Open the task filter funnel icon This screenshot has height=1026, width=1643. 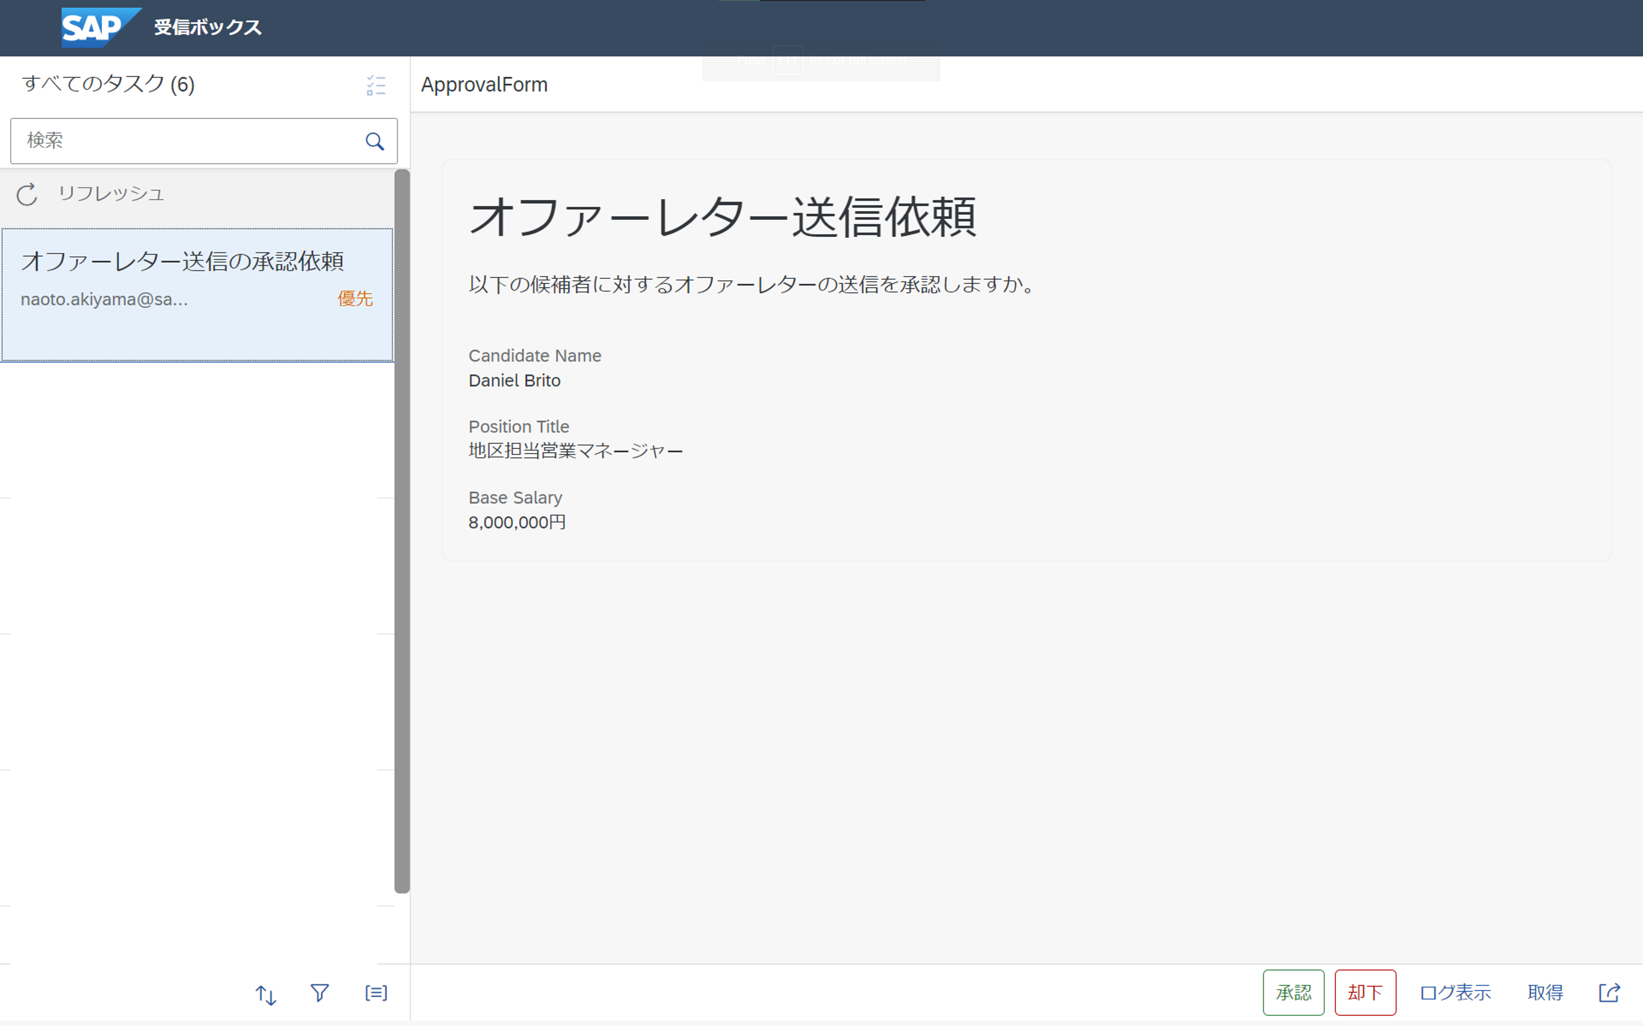[x=320, y=993]
